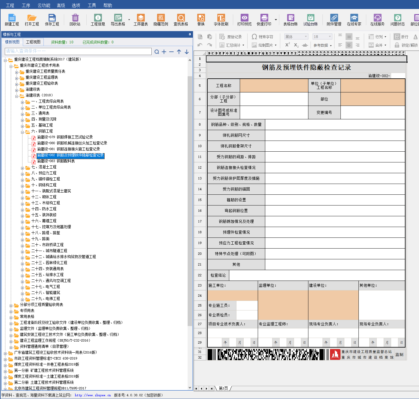Show 工程信息 project information
This screenshot has width=419, height=399.
(x=98, y=20)
